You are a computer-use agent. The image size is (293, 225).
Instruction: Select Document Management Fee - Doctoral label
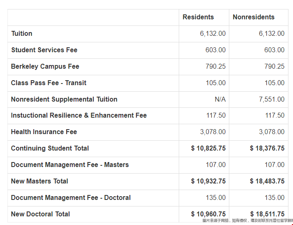pos(71,198)
